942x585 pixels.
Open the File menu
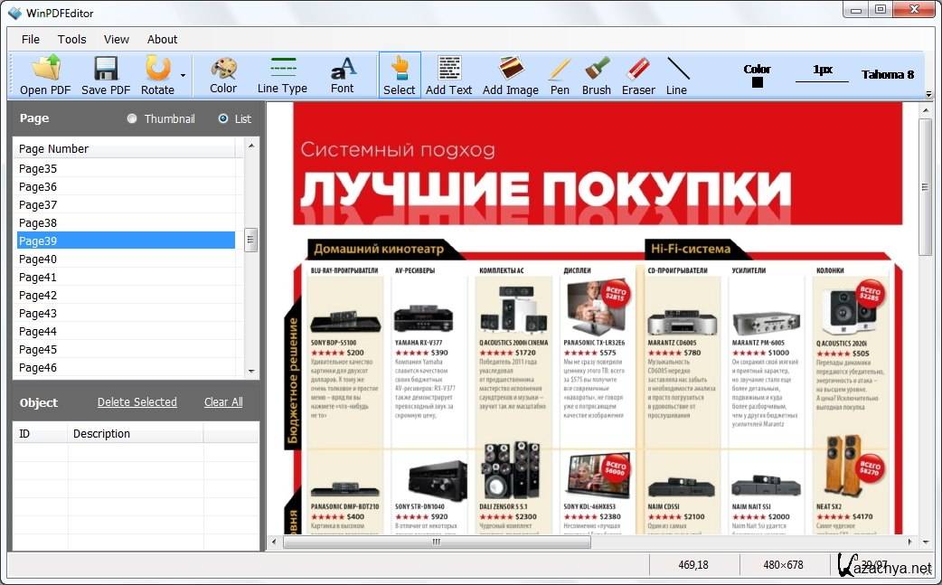(31, 39)
